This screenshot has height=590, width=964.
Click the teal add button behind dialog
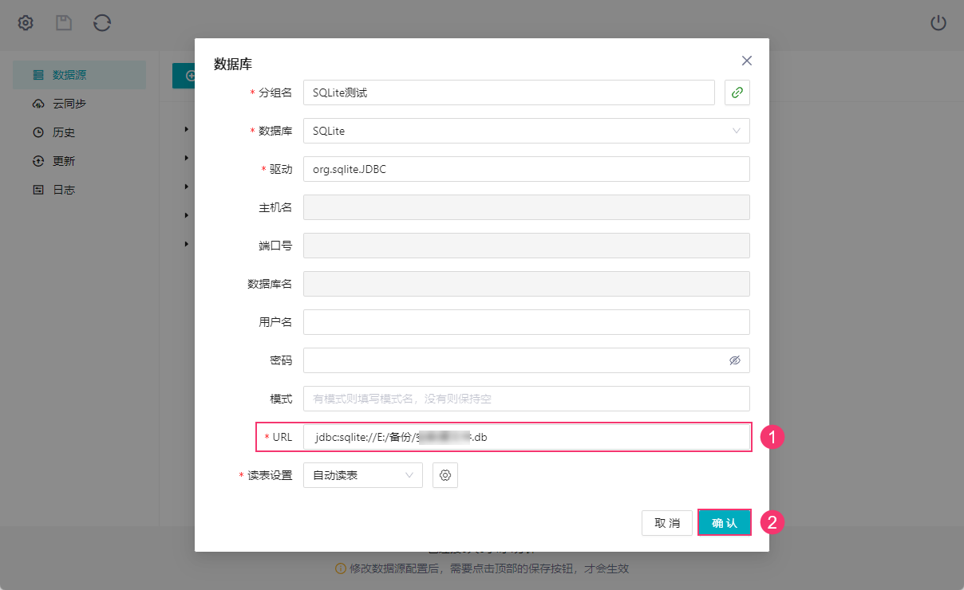tap(184, 76)
